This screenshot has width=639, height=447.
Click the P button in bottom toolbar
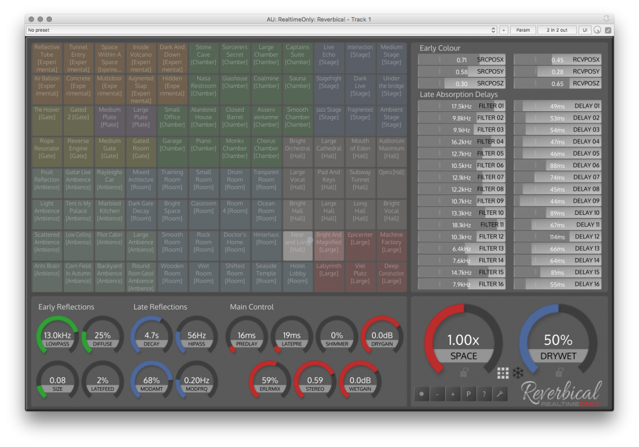(468, 394)
